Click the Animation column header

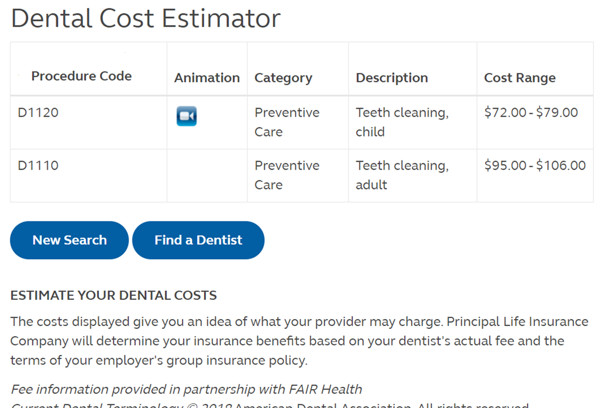[x=207, y=78]
